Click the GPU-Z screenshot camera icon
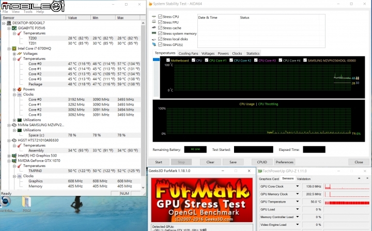The height and width of the screenshot is (231, 372). (359, 178)
